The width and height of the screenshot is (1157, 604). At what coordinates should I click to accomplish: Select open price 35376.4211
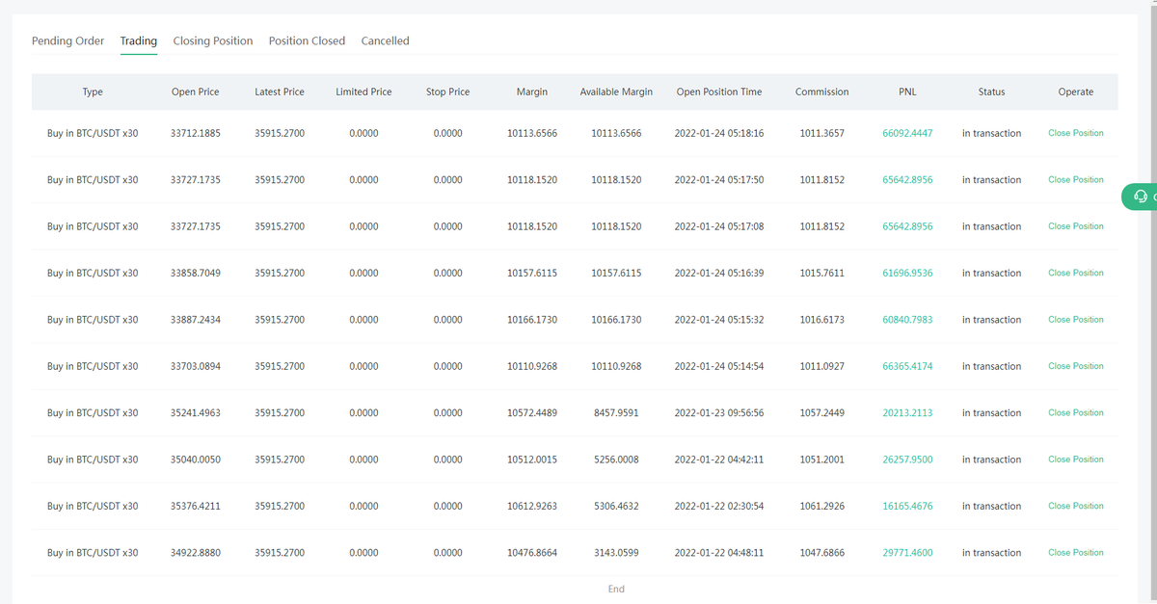[x=196, y=506]
